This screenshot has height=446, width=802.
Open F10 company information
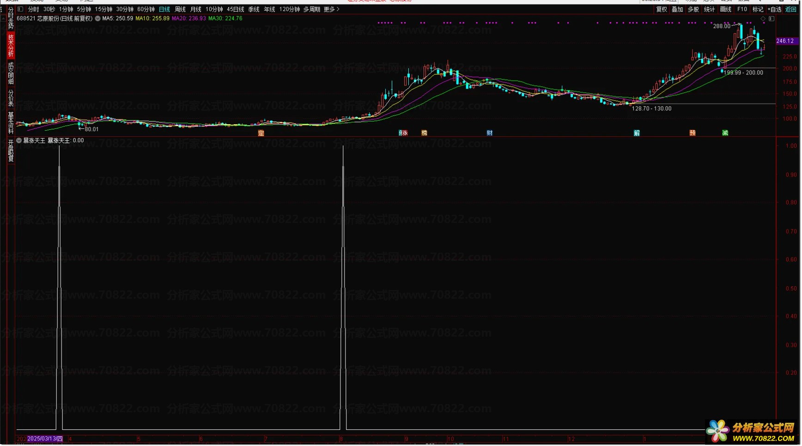click(x=742, y=9)
